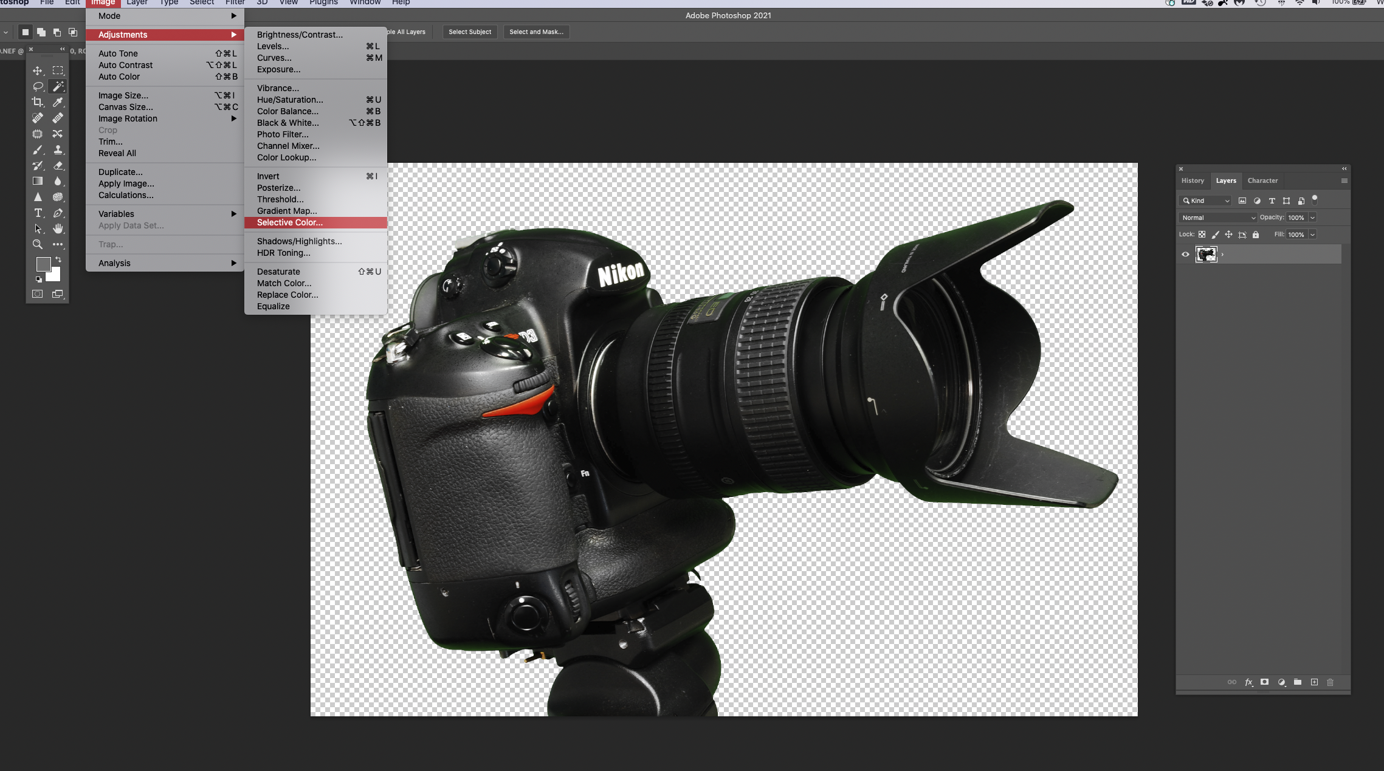Toggle the lock transparent pixels option
Viewport: 1384px width, 771px height.
1202,235
